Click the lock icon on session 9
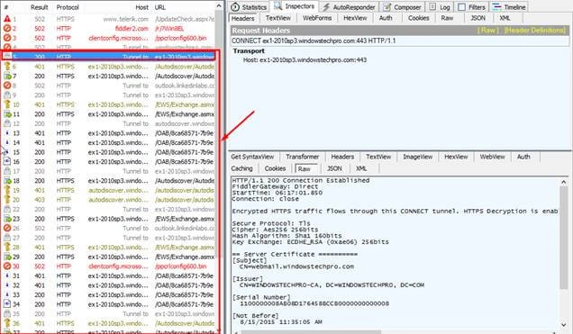The width and height of the screenshot is (573, 334). 7,95
